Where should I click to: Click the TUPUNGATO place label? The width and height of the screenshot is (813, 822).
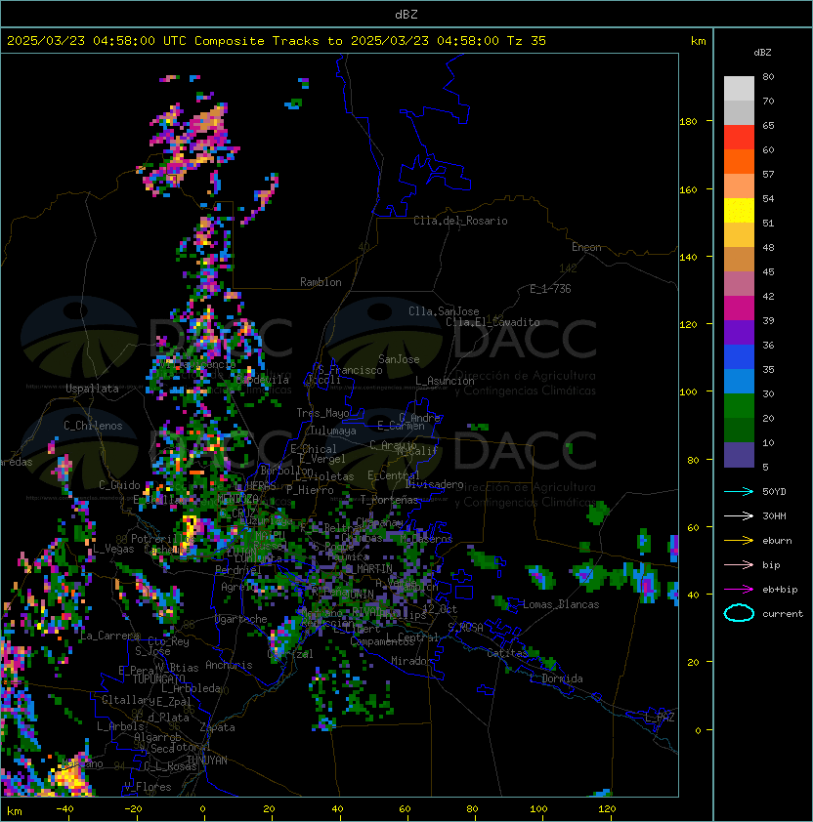pos(158,679)
